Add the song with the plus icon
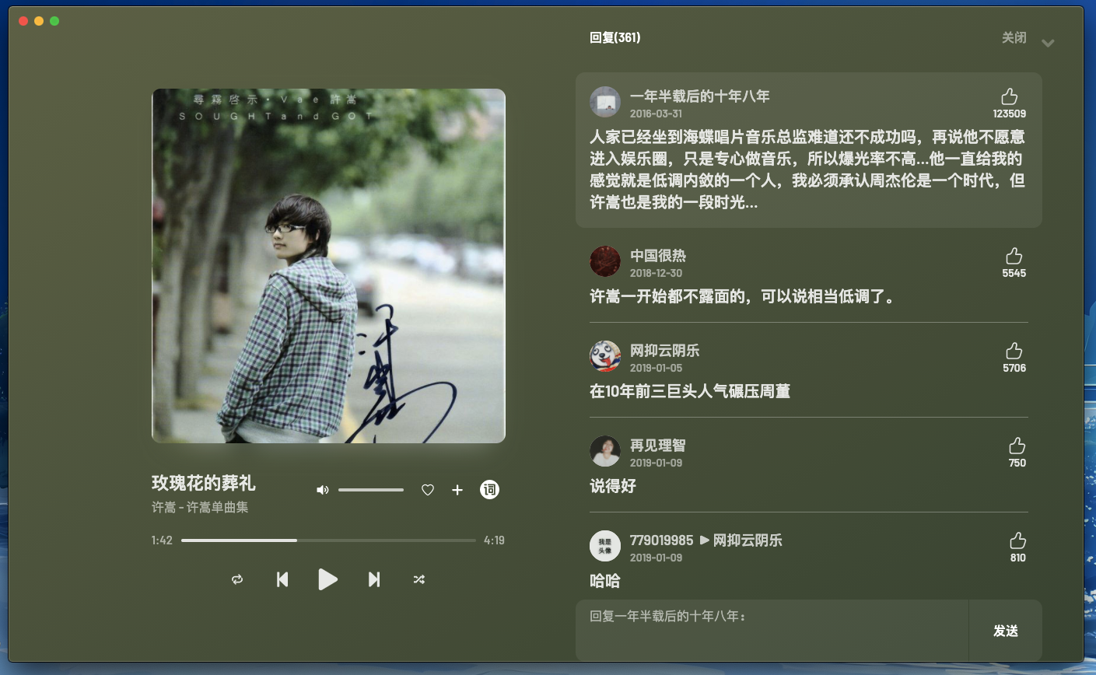This screenshot has width=1096, height=675. (457, 490)
